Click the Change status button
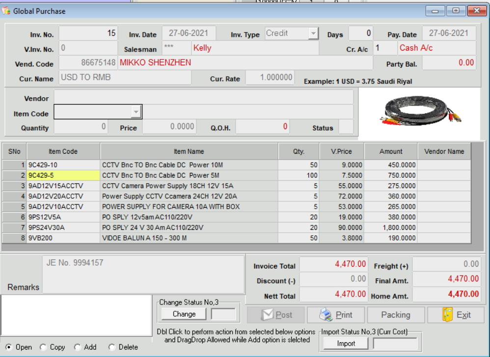 coord(184,314)
